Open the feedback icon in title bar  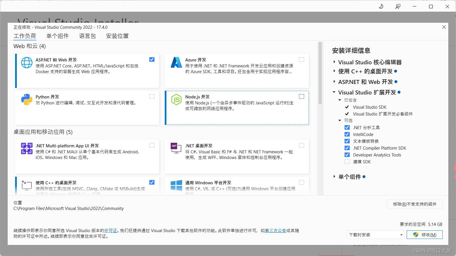click(398, 6)
